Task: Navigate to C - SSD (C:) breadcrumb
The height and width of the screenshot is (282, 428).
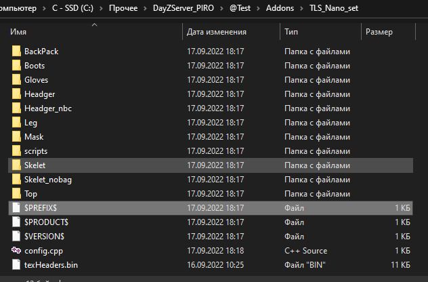Action: tap(72, 8)
